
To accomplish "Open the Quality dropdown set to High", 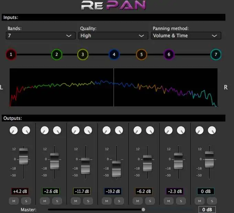I will click(113, 36).
